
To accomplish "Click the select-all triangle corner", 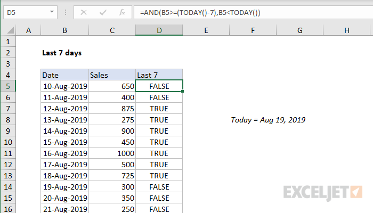I will pos(9,30).
